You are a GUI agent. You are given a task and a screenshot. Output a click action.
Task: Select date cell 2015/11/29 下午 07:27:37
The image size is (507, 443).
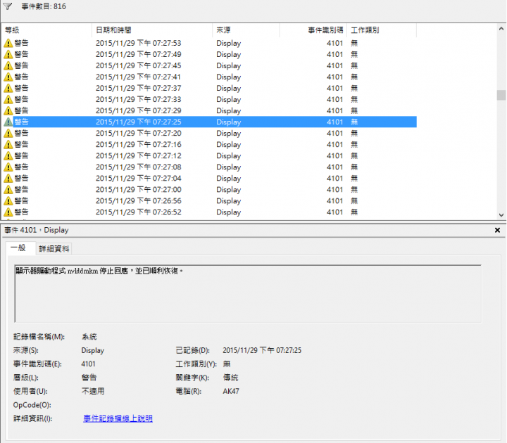point(139,88)
